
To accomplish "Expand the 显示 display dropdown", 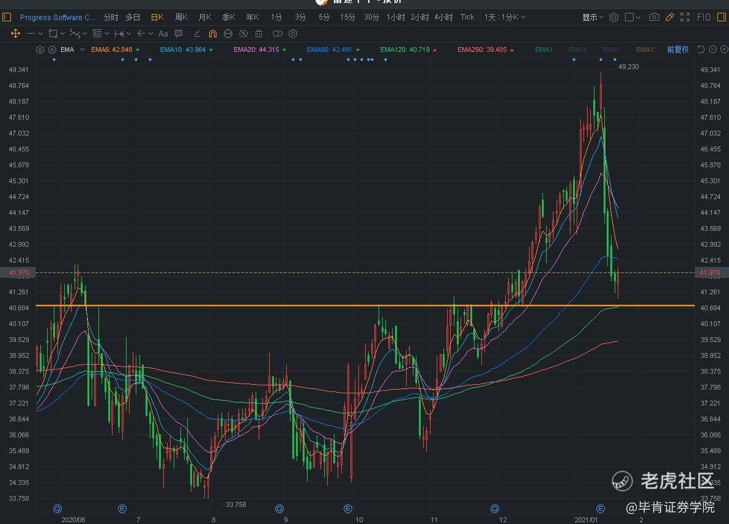I will coord(593,17).
